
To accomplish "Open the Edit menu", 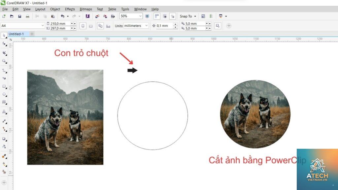I will pos(15,9).
